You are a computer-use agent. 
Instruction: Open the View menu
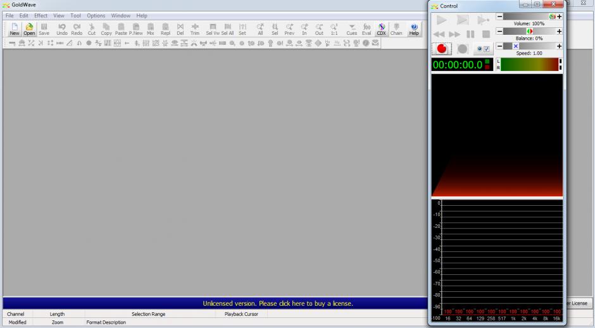[x=58, y=16]
